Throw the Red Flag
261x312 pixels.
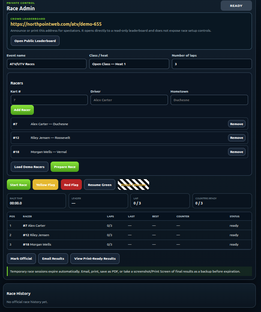click(x=71, y=185)
